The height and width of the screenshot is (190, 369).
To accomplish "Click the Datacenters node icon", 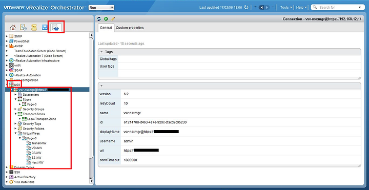I will (20, 95).
